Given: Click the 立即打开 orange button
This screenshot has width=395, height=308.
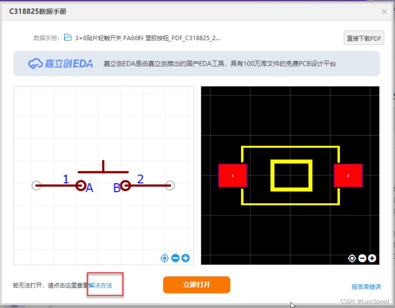Looking at the screenshot, I should [196, 285].
